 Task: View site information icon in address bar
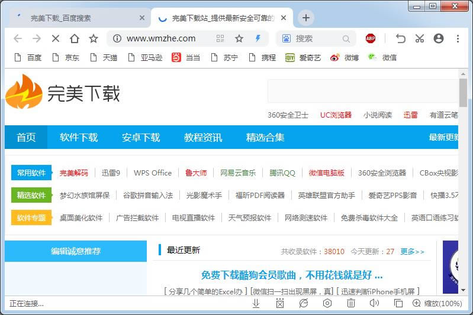click(x=117, y=38)
